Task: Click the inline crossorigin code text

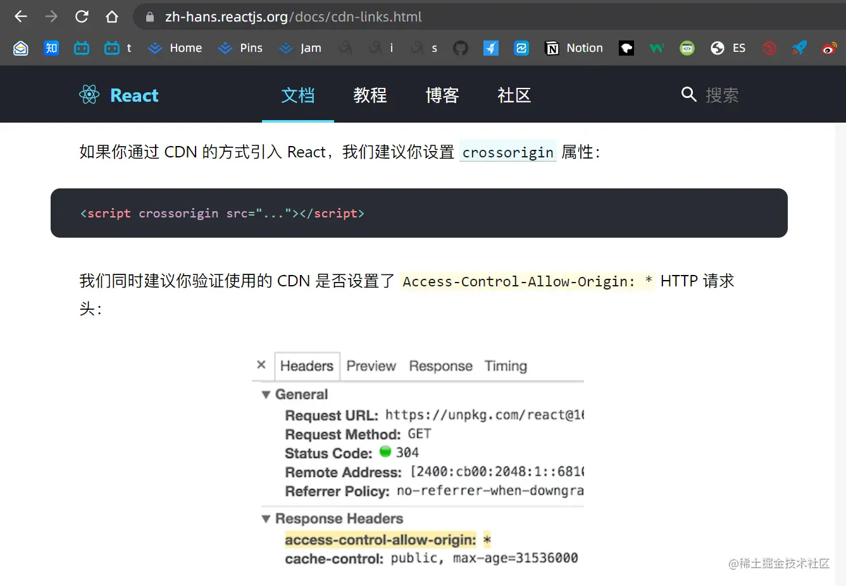Action: tap(508, 152)
